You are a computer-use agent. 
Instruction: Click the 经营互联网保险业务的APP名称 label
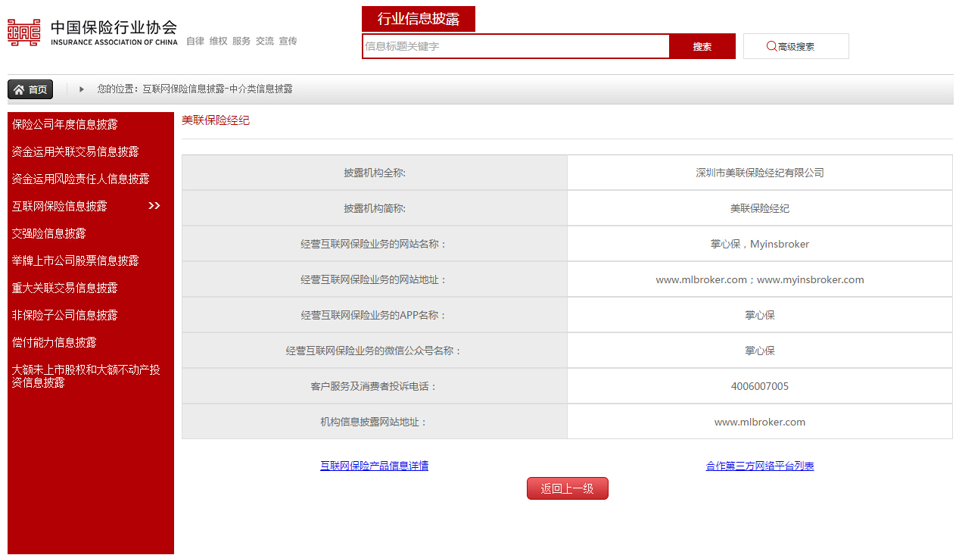tap(375, 316)
